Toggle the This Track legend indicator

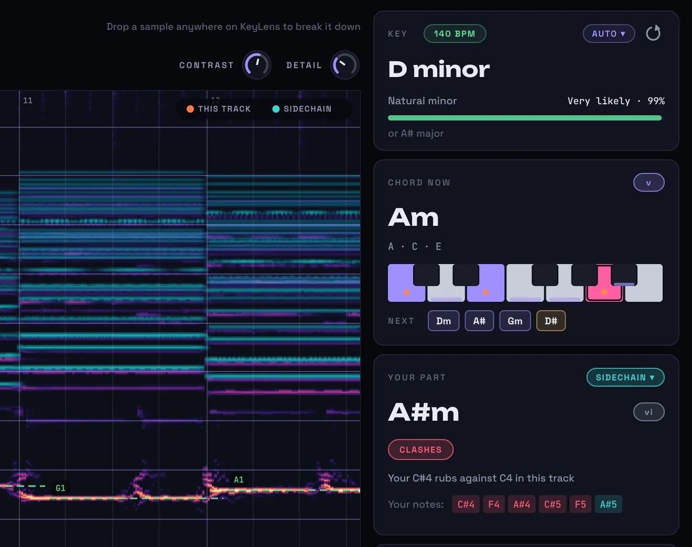(219, 109)
